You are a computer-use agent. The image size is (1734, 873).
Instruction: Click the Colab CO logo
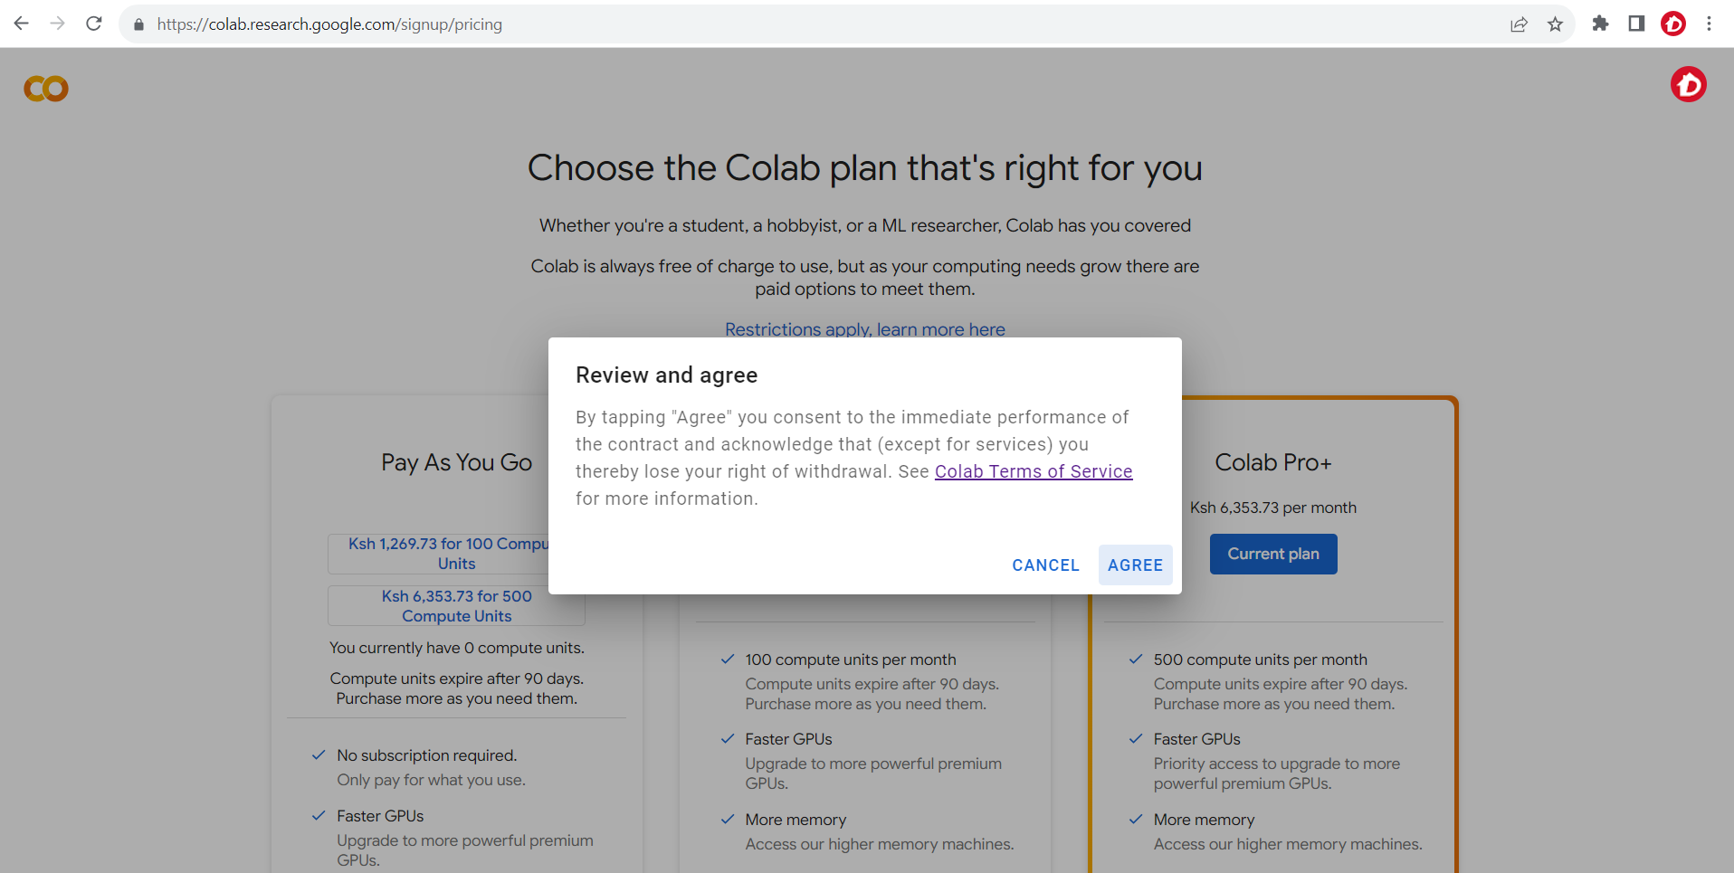[x=44, y=87]
